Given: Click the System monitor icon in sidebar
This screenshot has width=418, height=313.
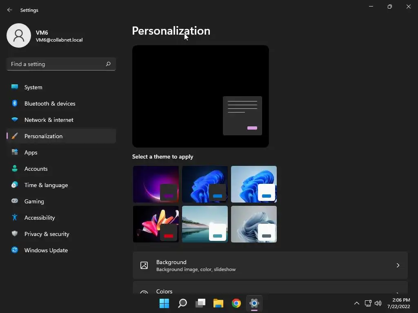Looking at the screenshot, I should click(15, 87).
